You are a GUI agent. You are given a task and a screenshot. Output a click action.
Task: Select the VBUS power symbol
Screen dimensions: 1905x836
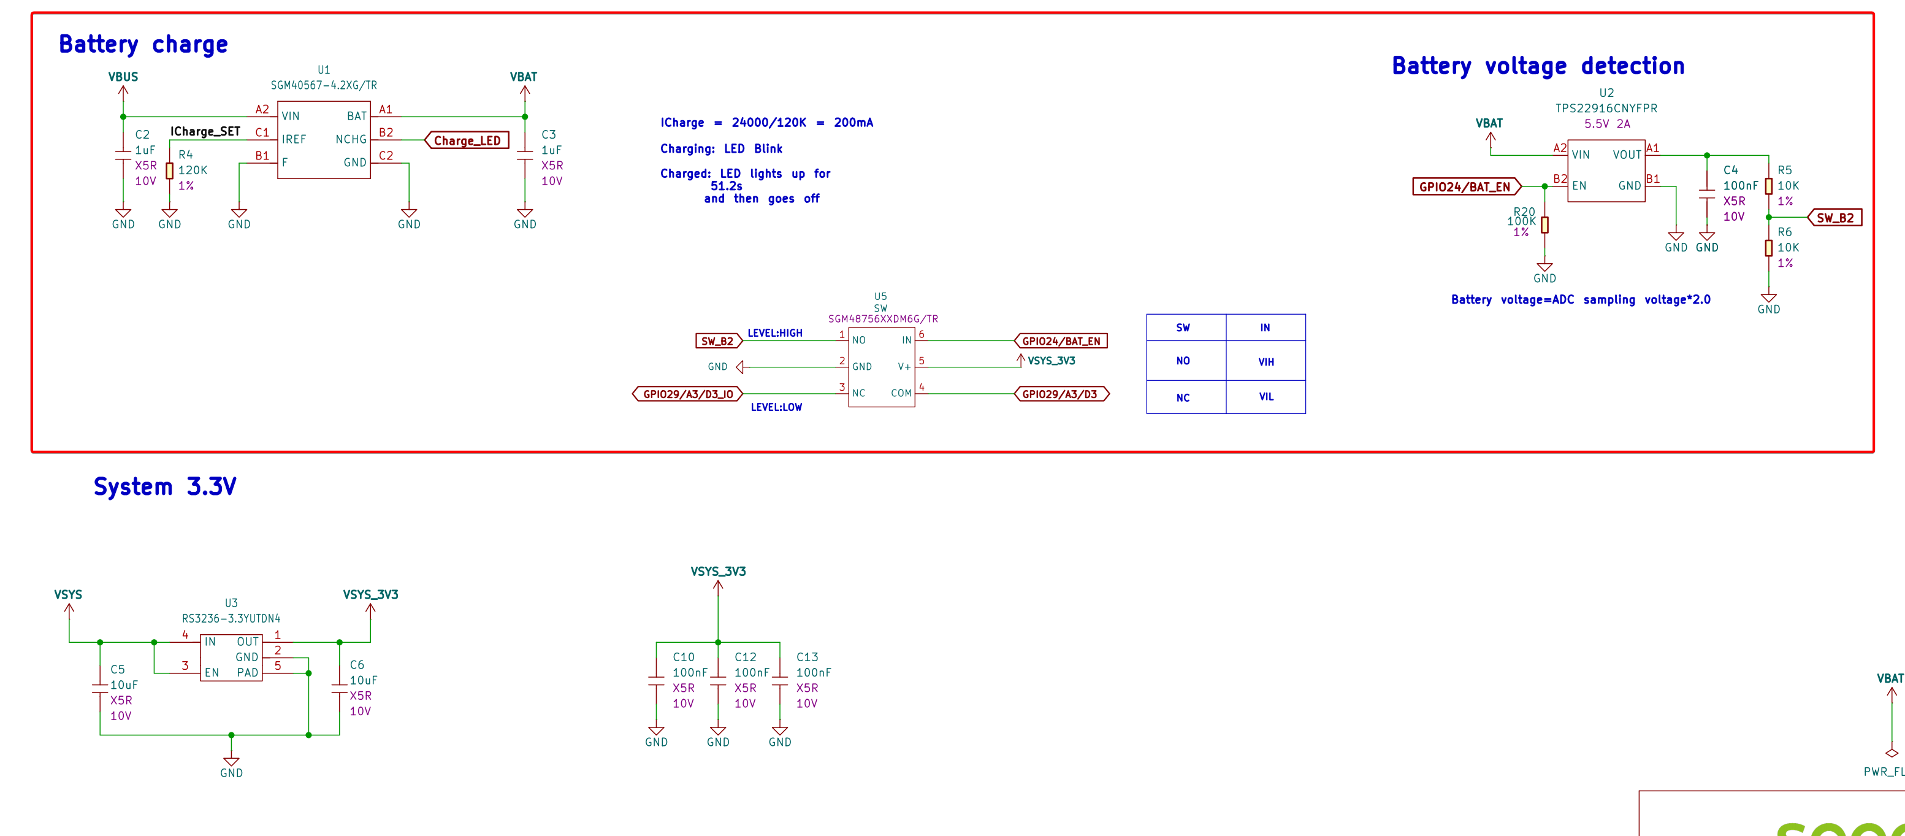click(123, 93)
